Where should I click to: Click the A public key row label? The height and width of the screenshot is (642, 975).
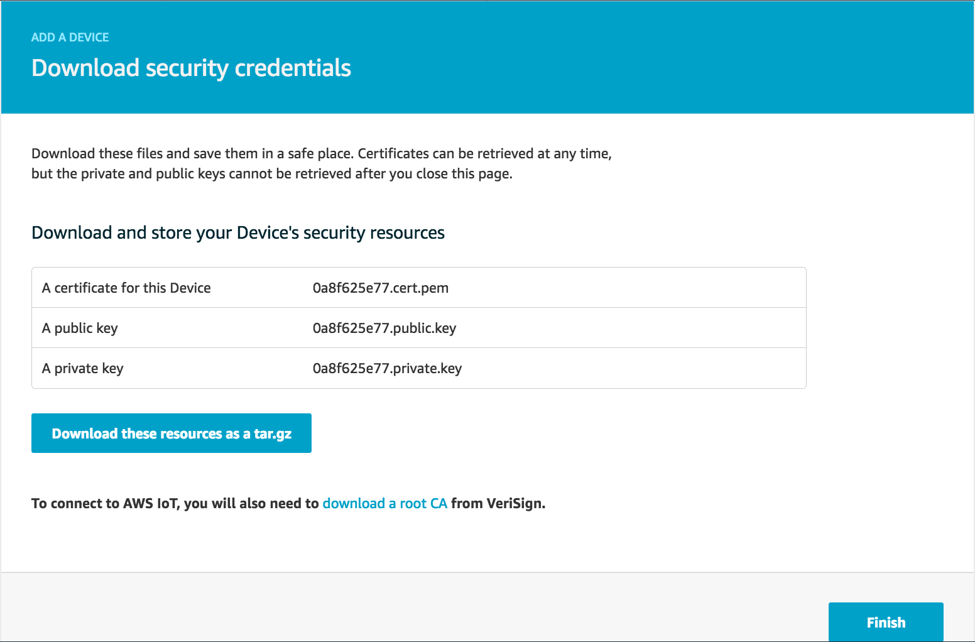point(80,328)
